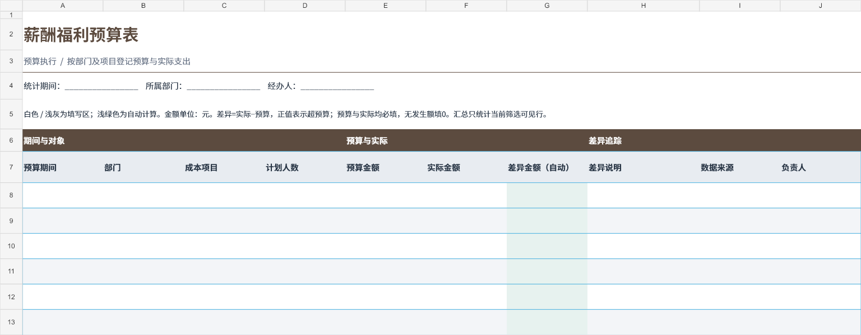The height and width of the screenshot is (335, 861).
Task: Click the 所属部门 blank line
Action: [x=223, y=87]
